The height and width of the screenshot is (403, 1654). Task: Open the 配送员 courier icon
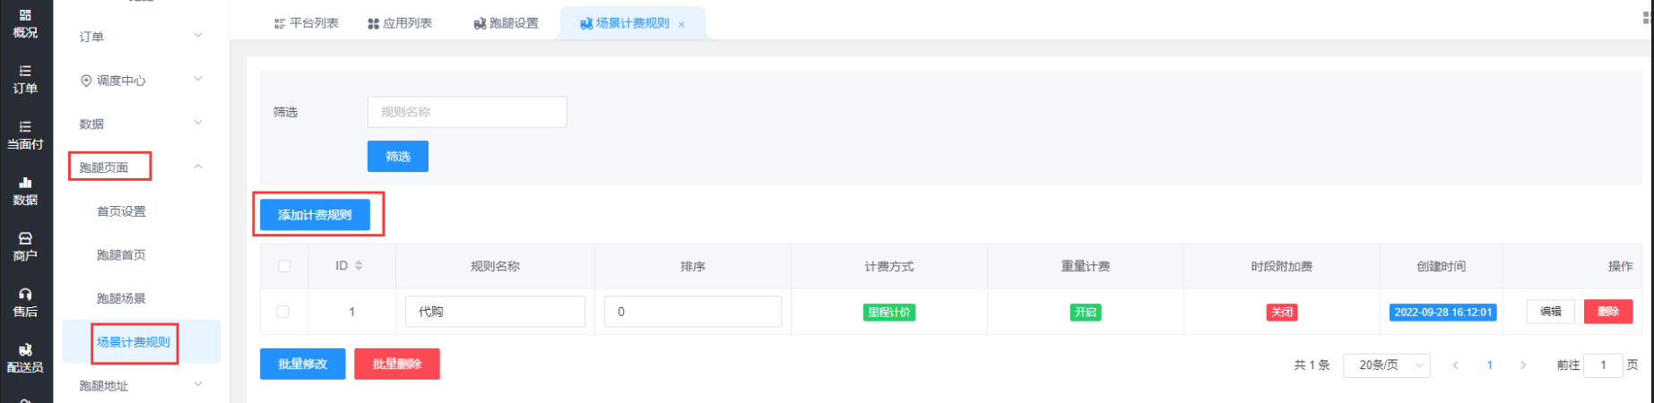25,350
